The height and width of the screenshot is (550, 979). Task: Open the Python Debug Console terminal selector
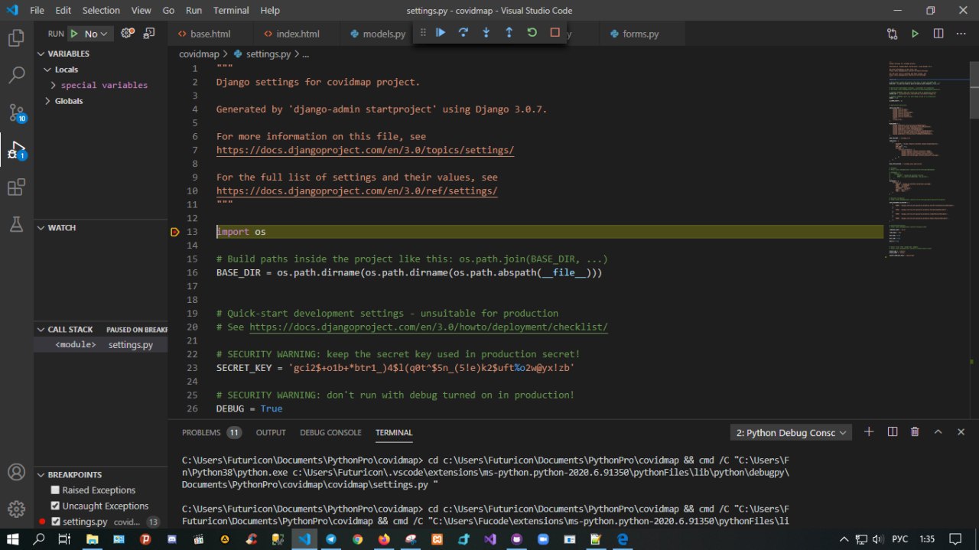point(791,433)
